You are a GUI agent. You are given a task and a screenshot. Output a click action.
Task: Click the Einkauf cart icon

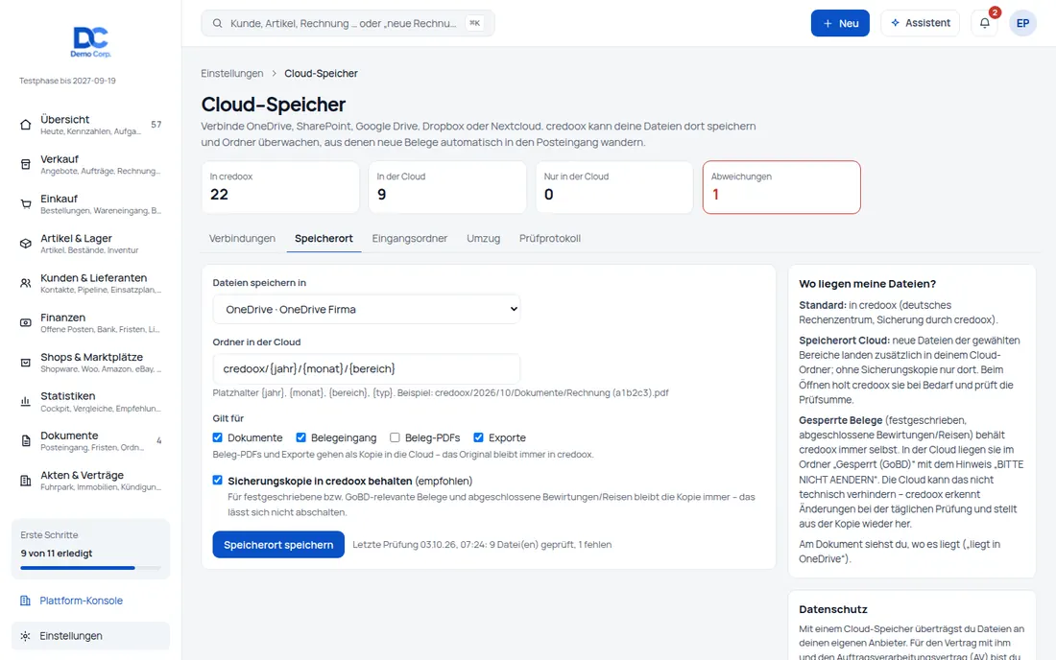[x=26, y=204]
